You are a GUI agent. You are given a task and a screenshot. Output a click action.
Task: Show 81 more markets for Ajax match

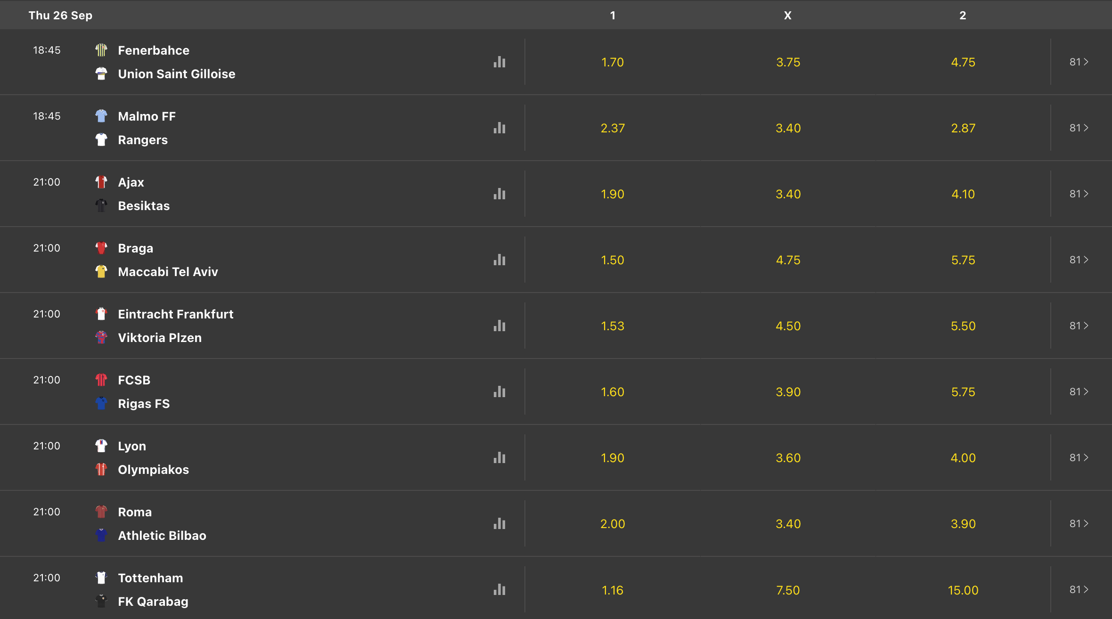(1079, 194)
